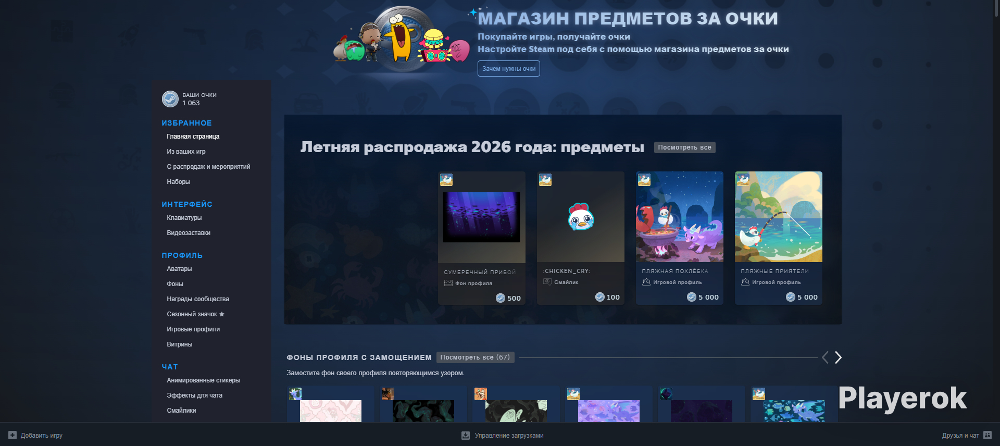The height and width of the screenshot is (446, 1000).
Task: Click the Steam points coin icon beside "Ваши очки"
Action: pyautogui.click(x=170, y=99)
